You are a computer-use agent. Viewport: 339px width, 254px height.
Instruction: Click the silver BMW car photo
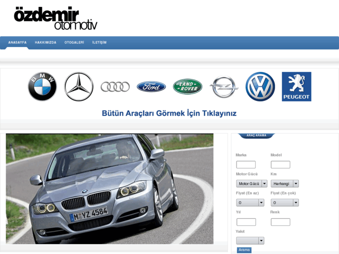(110, 189)
